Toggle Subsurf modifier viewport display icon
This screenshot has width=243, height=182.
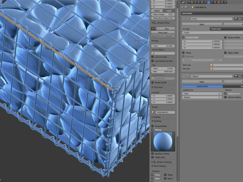click(240, 76)
